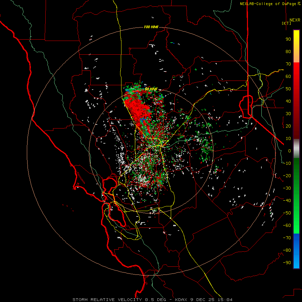Click the yellow segment of velocity color bar

coord(296,46)
